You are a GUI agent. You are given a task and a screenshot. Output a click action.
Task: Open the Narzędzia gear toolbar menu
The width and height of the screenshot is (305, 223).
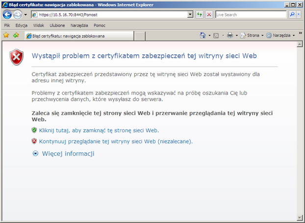click(x=280, y=35)
